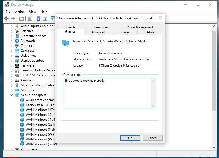
Task: Click the Qualcomm Atheros adapter tree icon
Action: (22, 100)
